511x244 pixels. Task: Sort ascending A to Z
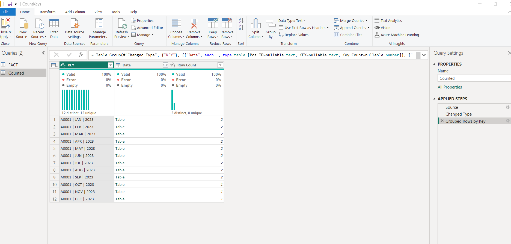click(x=241, y=20)
